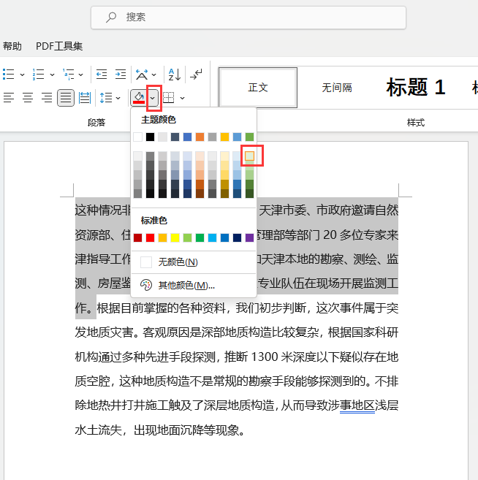Select gold theme color in top row

(224, 137)
